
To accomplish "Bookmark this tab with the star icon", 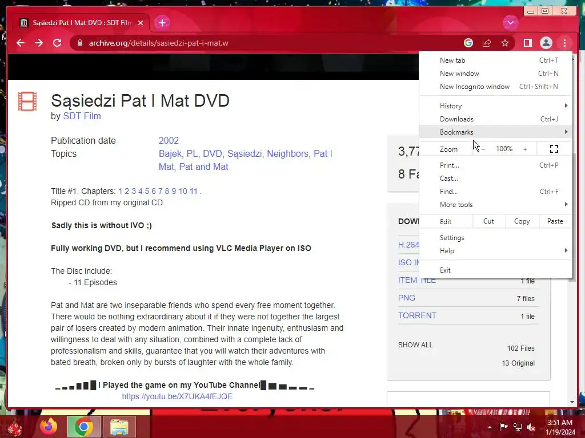I will [505, 43].
